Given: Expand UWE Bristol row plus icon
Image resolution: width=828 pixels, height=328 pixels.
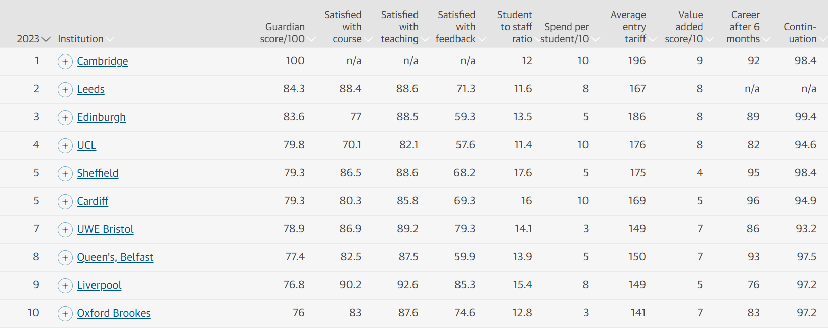Looking at the screenshot, I should [65, 230].
